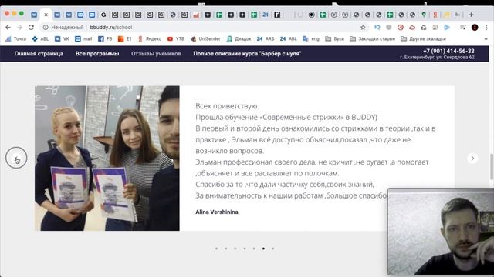This screenshot has height=277, width=494.
Task: Expand the Закладки старые folder
Action: point(372,39)
